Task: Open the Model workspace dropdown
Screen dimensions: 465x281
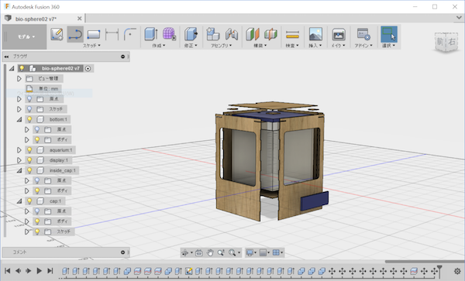Action: pyautogui.click(x=25, y=36)
